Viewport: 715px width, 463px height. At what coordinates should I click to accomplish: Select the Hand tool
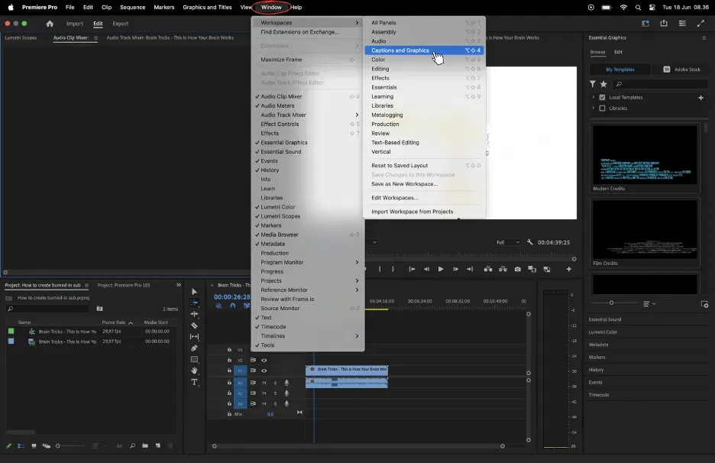[194, 371]
